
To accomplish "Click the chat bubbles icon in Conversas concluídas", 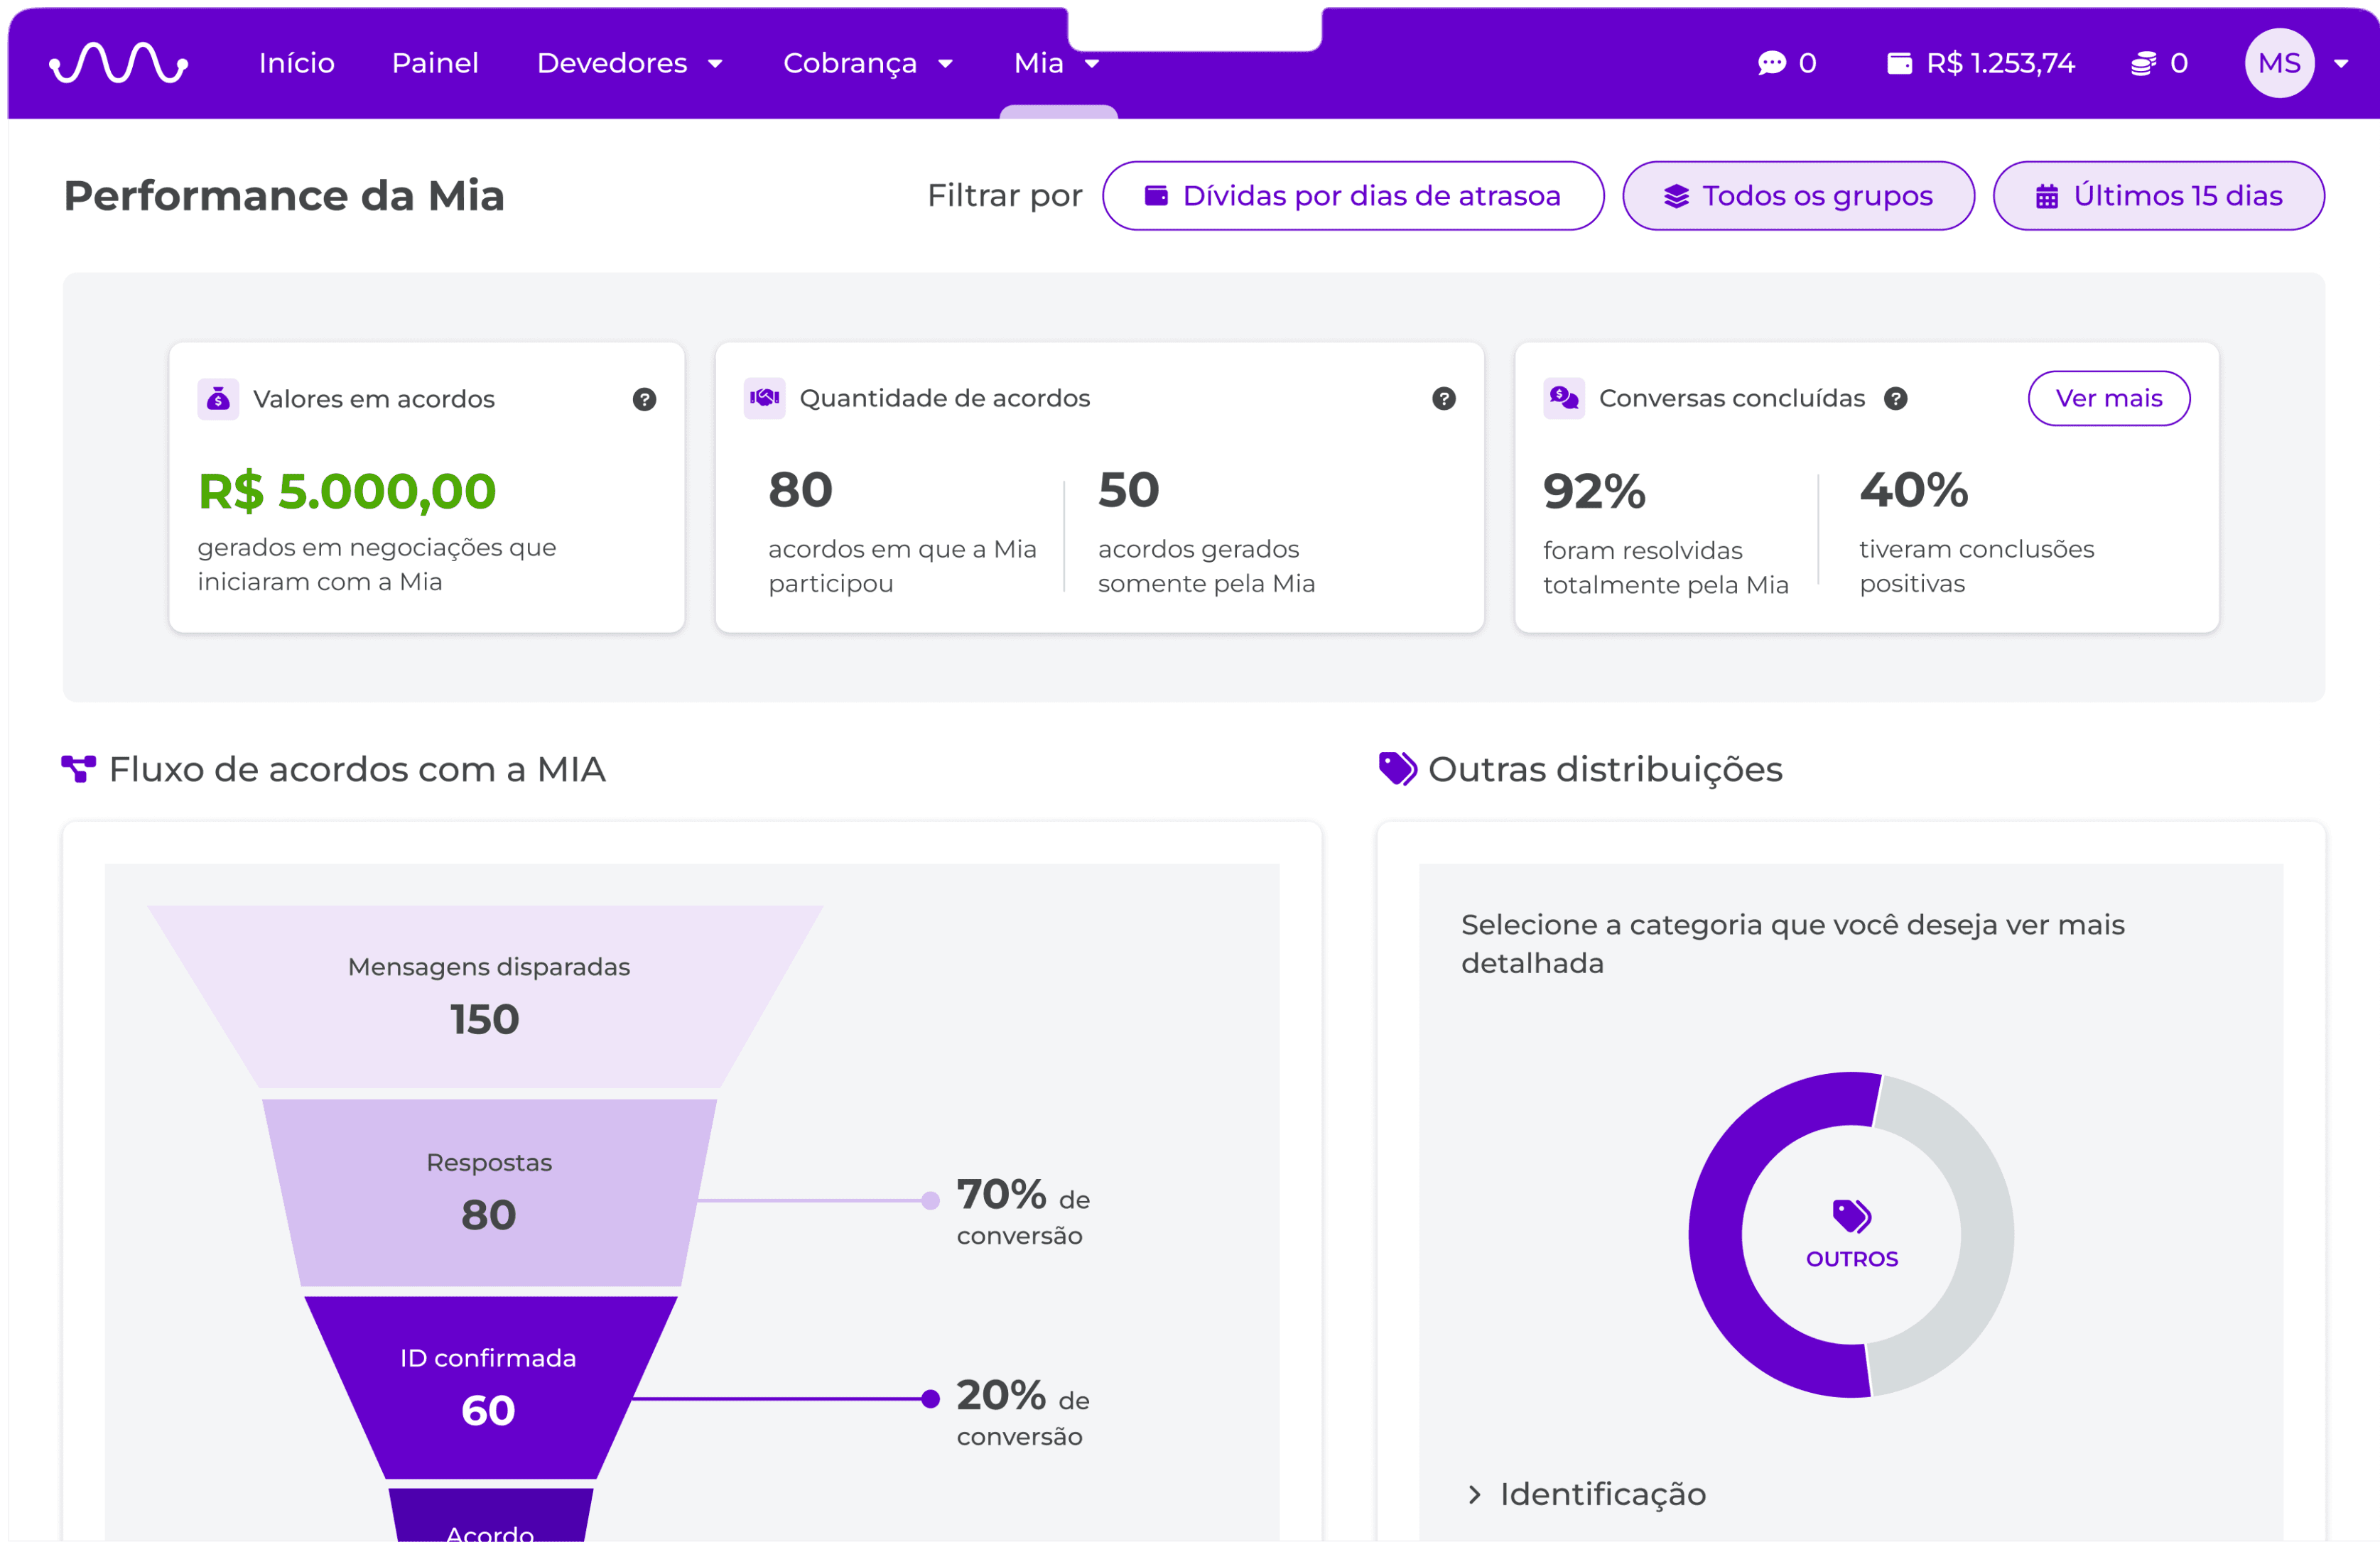I will tap(1563, 398).
